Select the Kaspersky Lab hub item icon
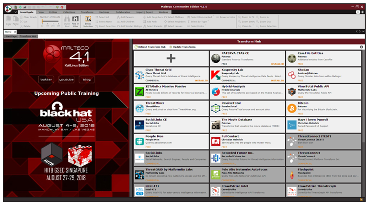369x206 pixels. coord(216,75)
